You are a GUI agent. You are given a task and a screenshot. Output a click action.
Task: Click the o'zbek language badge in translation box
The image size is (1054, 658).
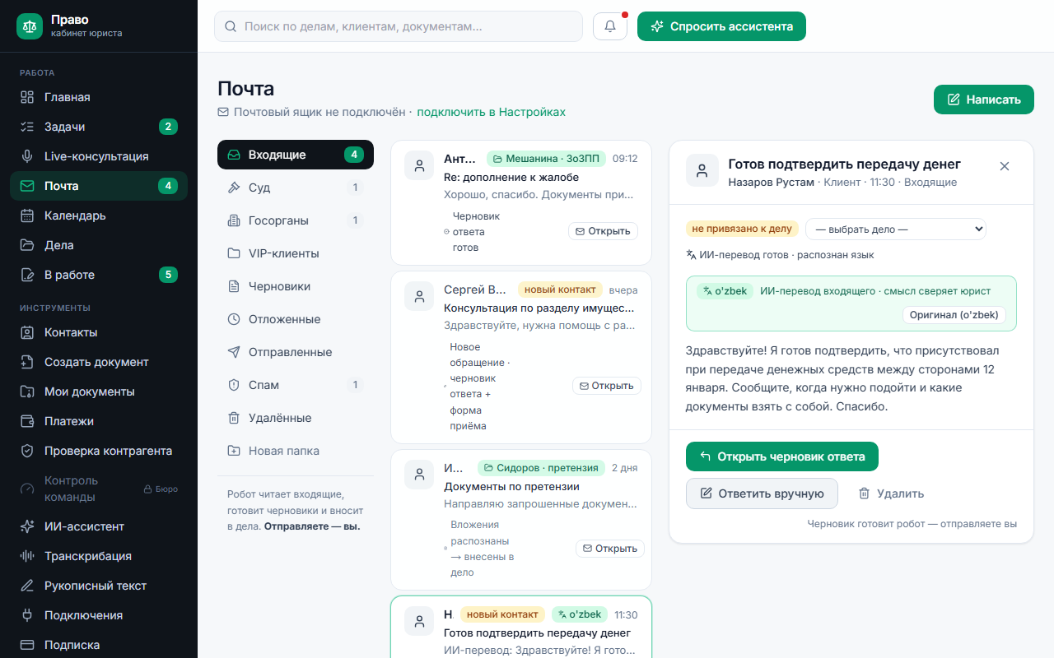(725, 291)
